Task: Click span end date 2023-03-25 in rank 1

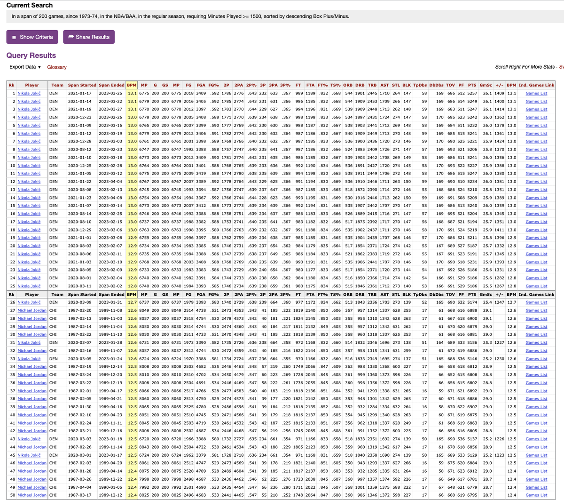Action: pos(110,93)
